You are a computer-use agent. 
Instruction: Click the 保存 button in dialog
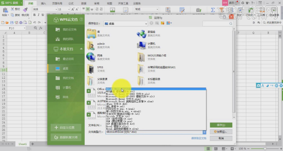click(x=221, y=125)
